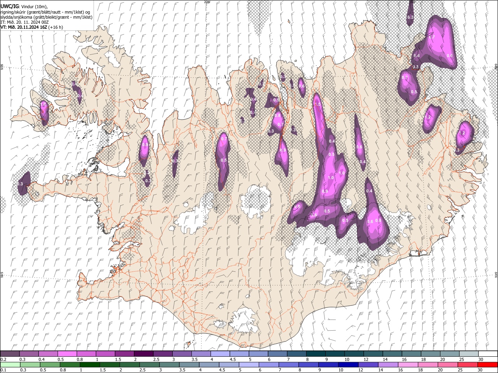The image size is (498, 373).
Task: Choose the 0.5 green swatch in lower legend
Action: click(x=50, y=364)
